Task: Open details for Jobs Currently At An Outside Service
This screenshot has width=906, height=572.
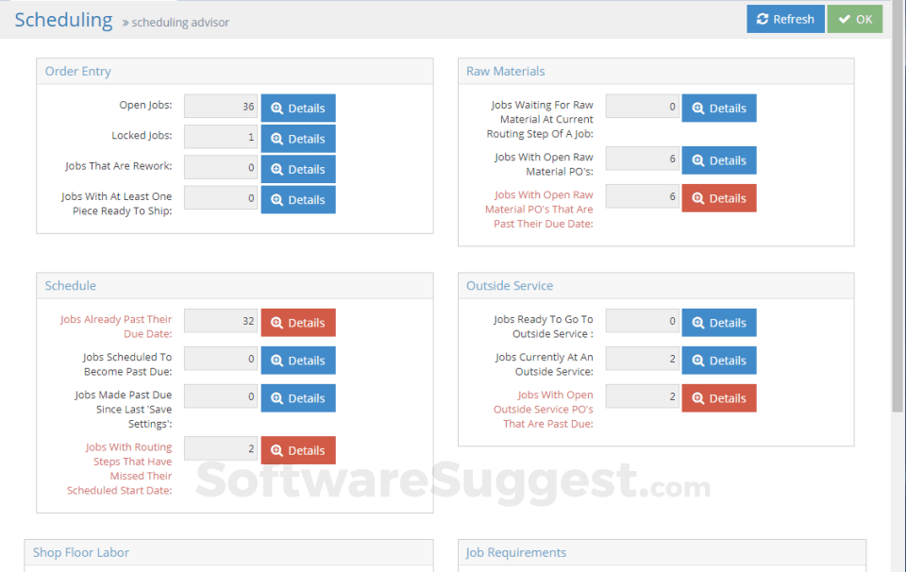Action: pyautogui.click(x=718, y=360)
